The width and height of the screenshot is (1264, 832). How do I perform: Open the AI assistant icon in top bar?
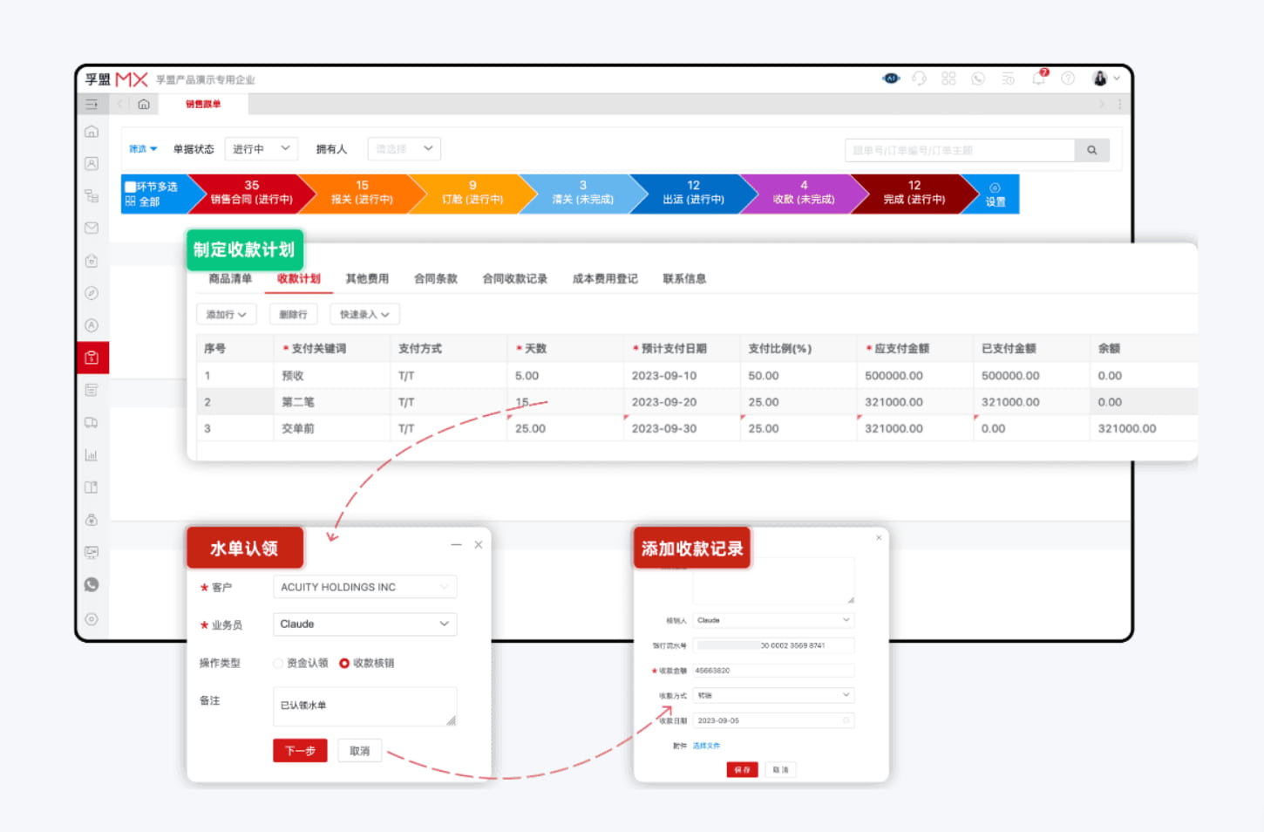tap(891, 78)
